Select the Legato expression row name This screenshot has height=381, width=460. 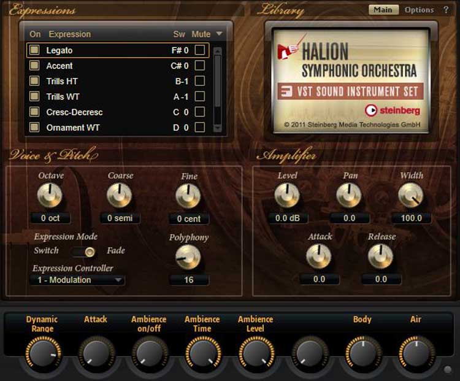59,50
